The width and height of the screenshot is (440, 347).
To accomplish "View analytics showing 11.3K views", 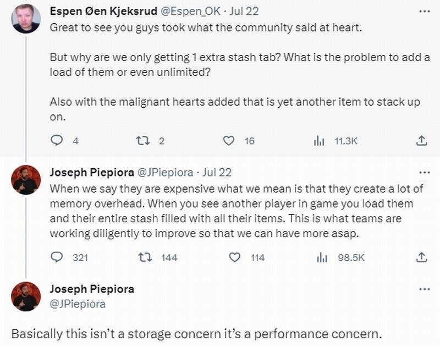I will click(x=320, y=141).
